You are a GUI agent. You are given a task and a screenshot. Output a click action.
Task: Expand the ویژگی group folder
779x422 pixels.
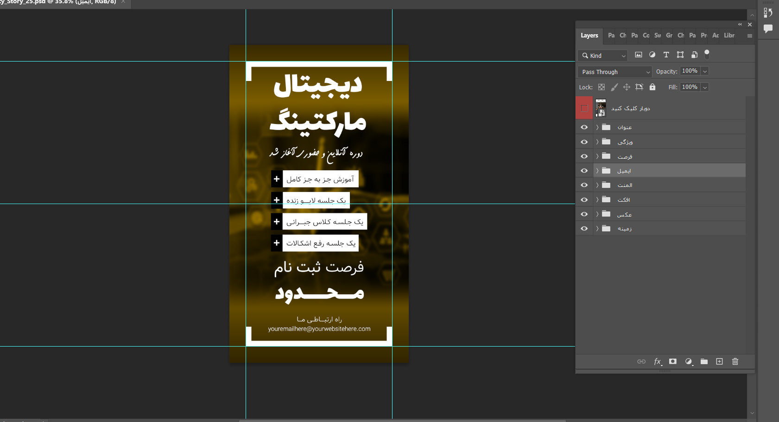(597, 142)
